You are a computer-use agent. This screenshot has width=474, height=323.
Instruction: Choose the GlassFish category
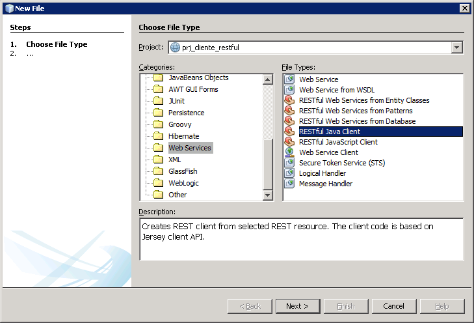click(183, 171)
